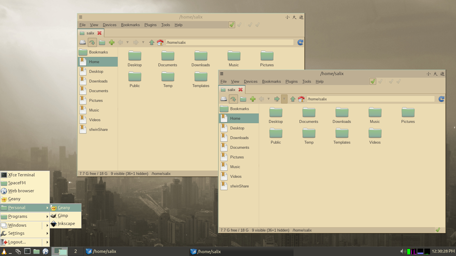456x256 pixels.
Task: Open View menu in front window
Action: click(x=235, y=81)
